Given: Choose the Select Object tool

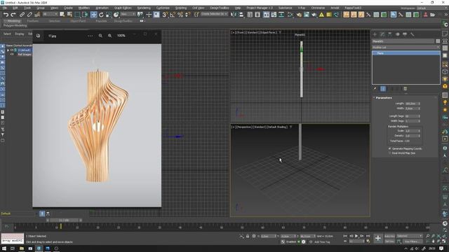Looking at the screenshot, I should 62,15.
